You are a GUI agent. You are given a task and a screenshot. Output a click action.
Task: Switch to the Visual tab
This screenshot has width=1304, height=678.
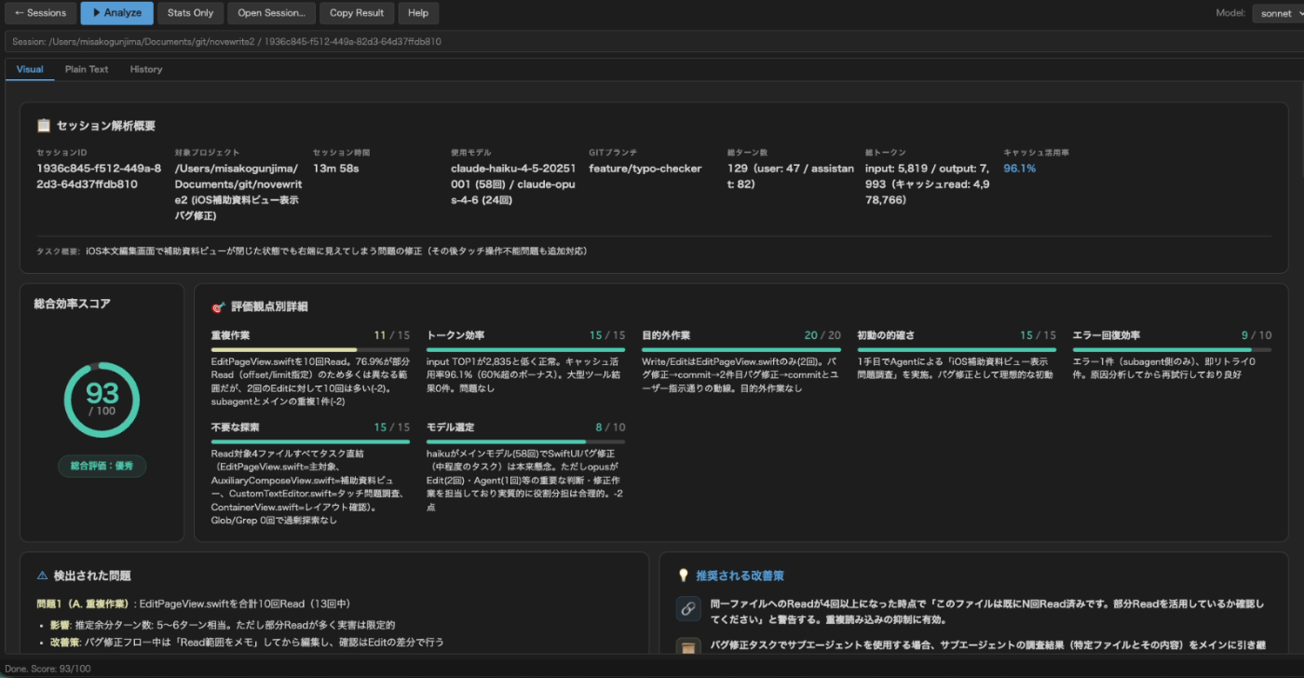30,69
